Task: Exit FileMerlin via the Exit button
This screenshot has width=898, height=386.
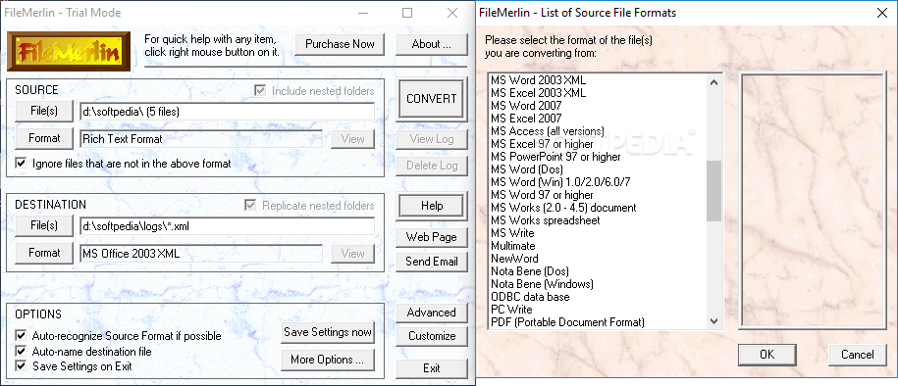Action: pyautogui.click(x=431, y=368)
